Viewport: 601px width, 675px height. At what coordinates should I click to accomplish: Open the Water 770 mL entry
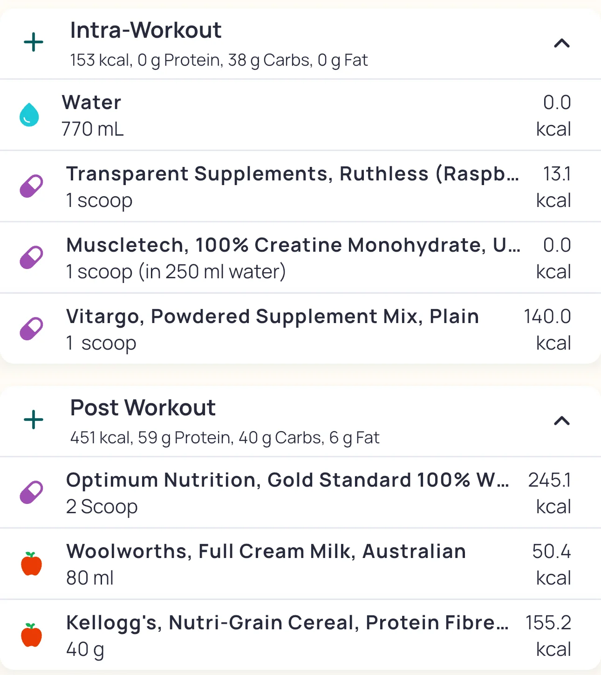[298, 115]
